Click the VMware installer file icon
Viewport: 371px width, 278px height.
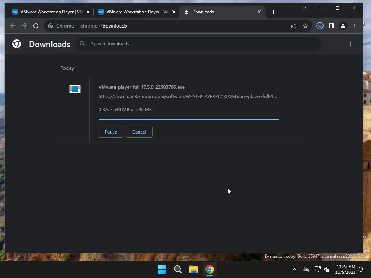pyautogui.click(x=75, y=89)
